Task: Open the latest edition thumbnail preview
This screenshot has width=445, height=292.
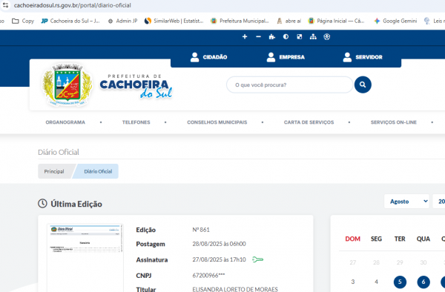Action: click(x=85, y=257)
